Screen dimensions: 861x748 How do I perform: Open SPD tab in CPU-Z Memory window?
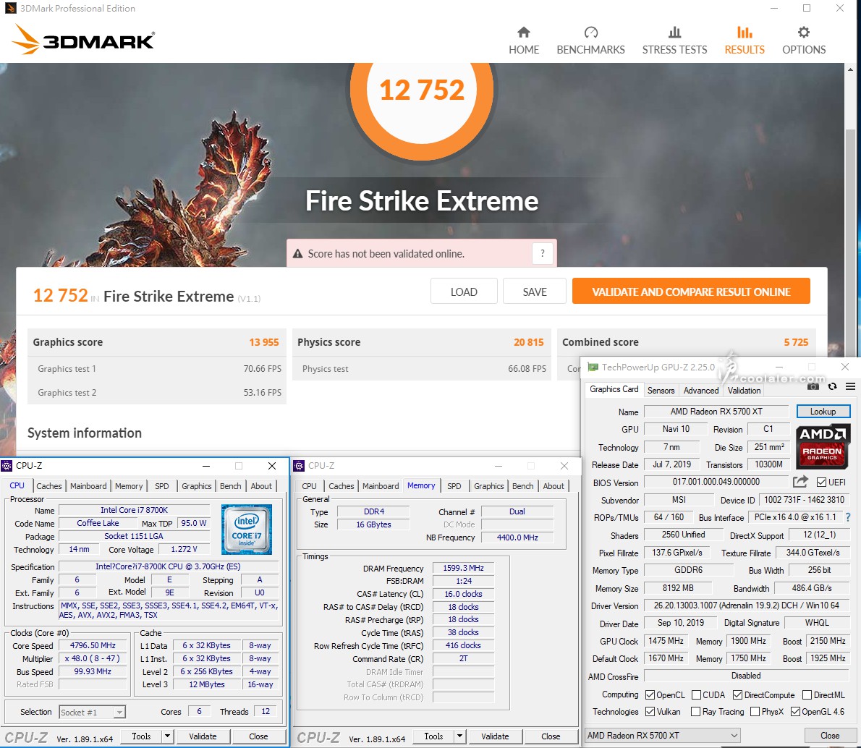454,486
